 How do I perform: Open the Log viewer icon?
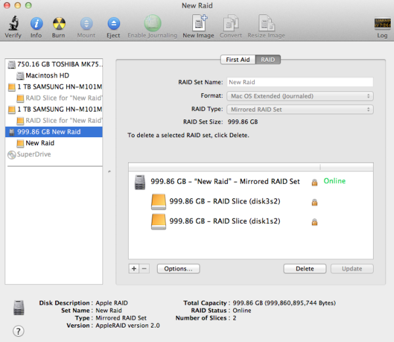382,24
